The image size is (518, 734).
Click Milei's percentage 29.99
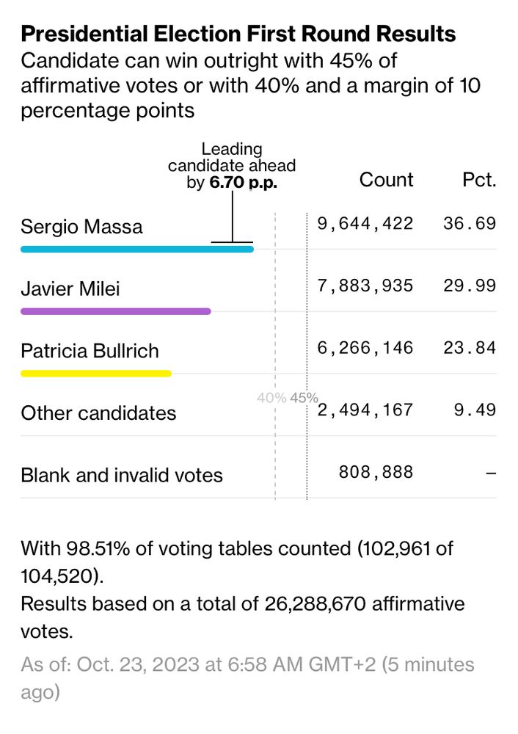(470, 286)
